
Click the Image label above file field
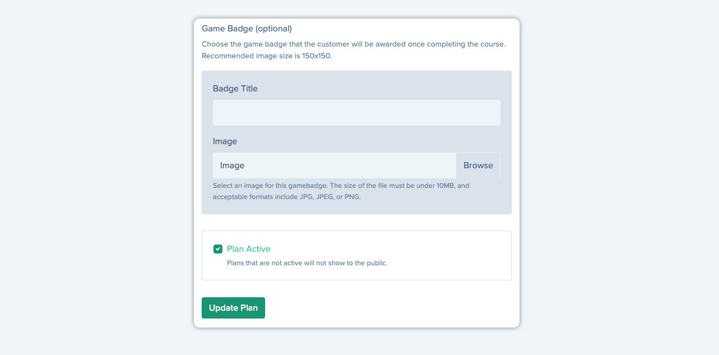225,141
